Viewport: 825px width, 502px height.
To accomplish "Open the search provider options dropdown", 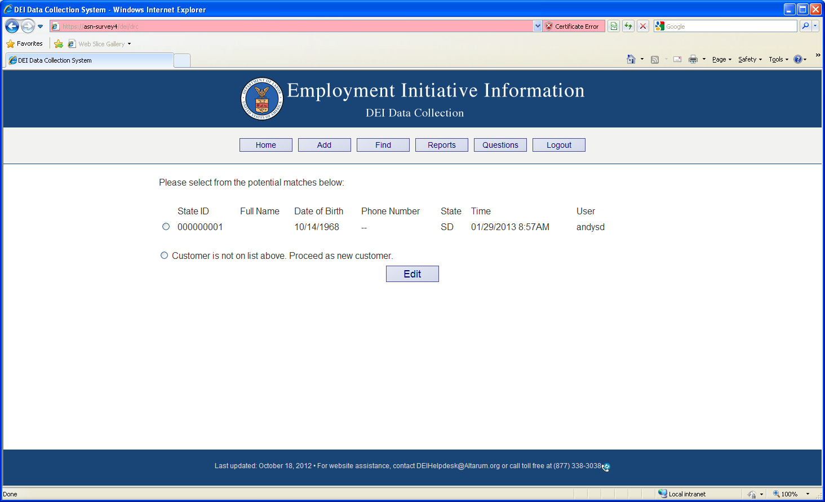I will 815,26.
